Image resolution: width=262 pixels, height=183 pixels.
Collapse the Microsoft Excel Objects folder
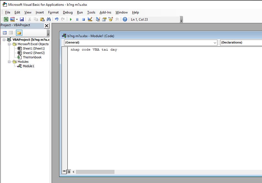[x=9, y=44]
